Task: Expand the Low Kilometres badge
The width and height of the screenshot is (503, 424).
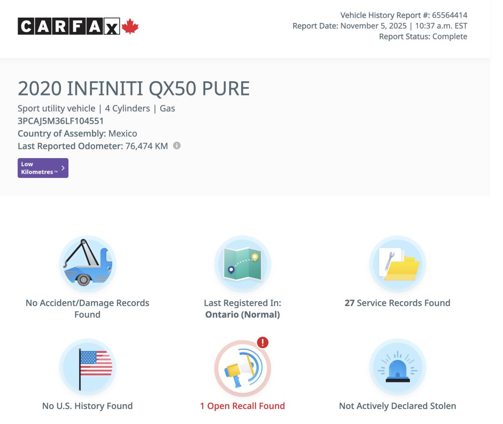Action: 43,168
